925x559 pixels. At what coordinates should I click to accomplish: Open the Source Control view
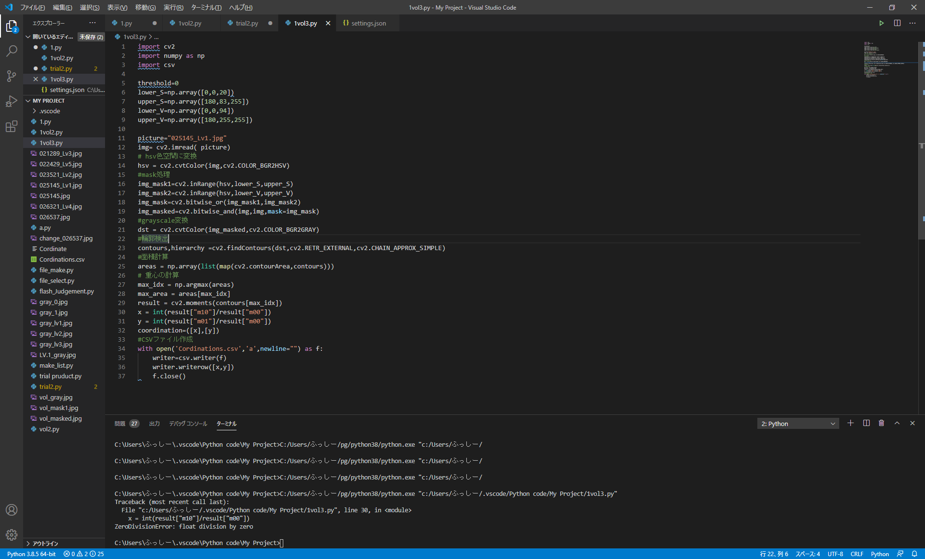click(12, 76)
